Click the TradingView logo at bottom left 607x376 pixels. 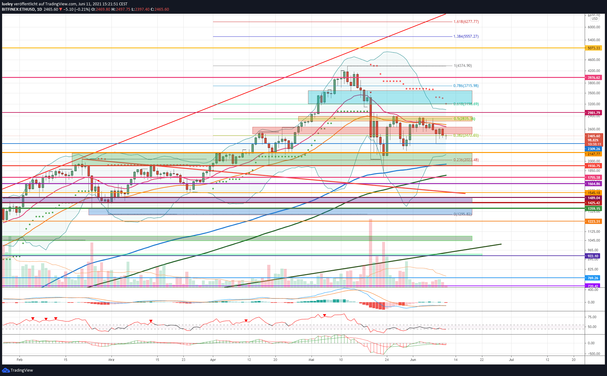pyautogui.click(x=18, y=370)
